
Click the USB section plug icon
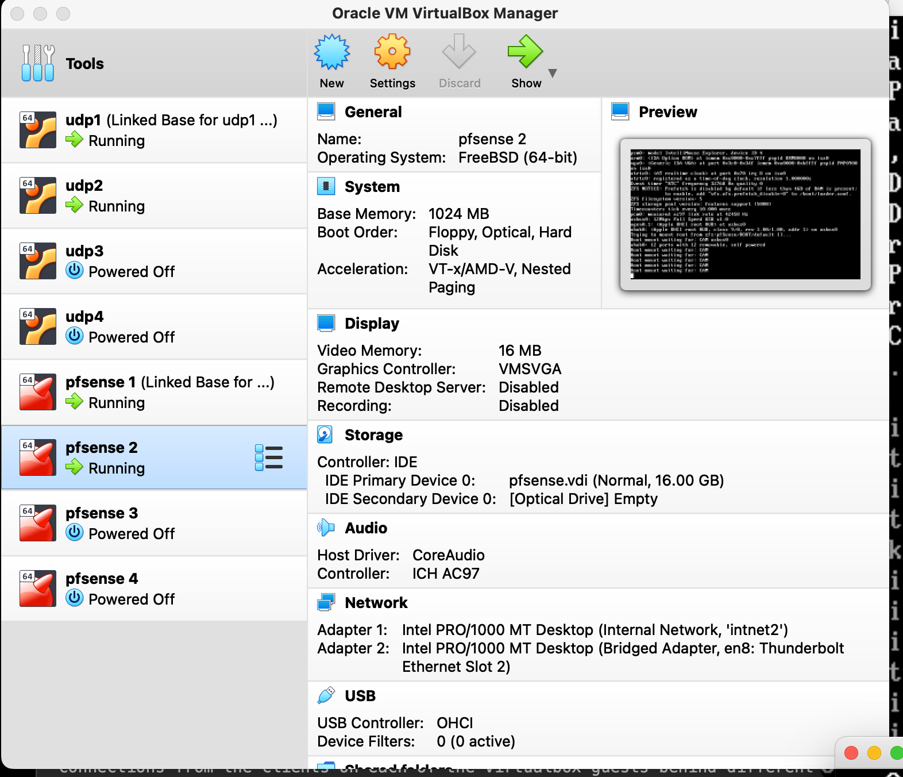pyautogui.click(x=326, y=695)
